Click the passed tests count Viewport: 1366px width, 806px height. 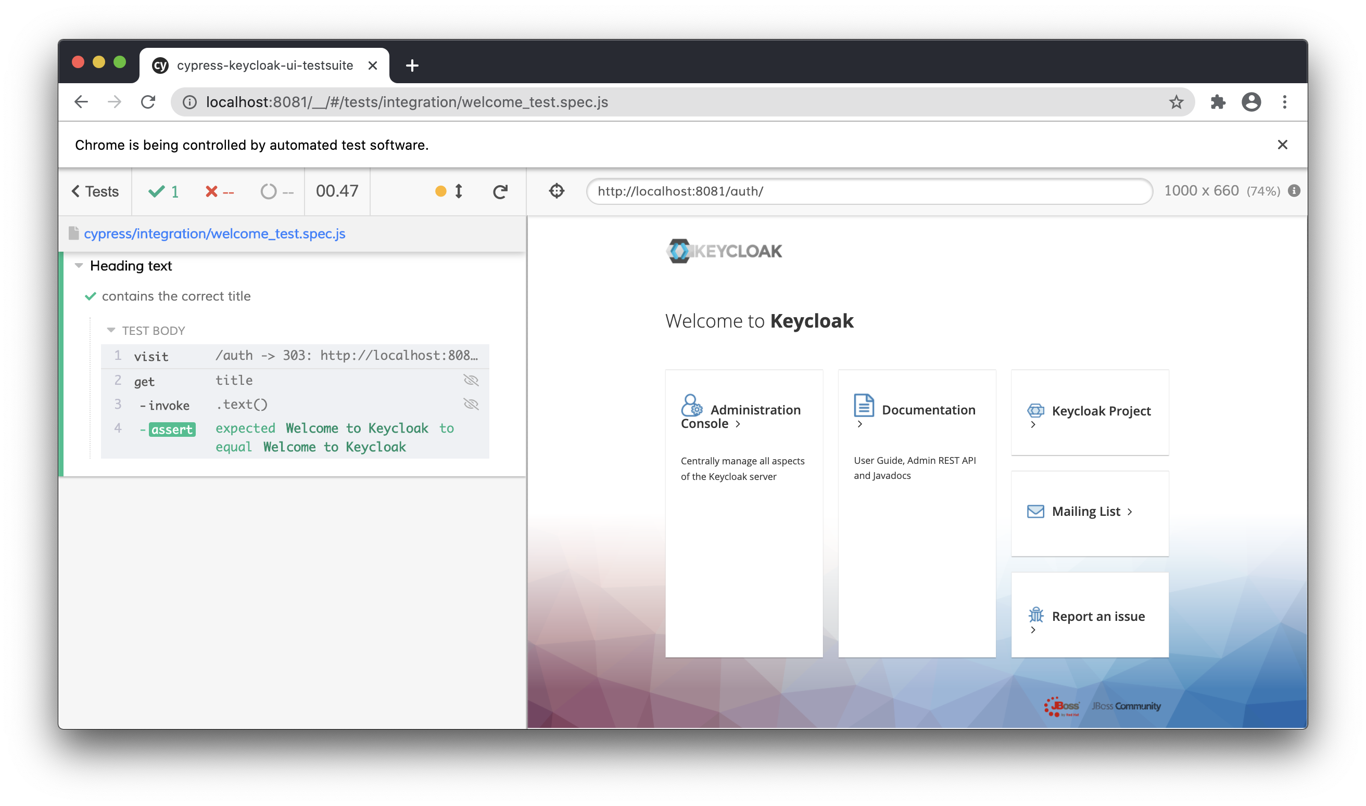pyautogui.click(x=163, y=191)
